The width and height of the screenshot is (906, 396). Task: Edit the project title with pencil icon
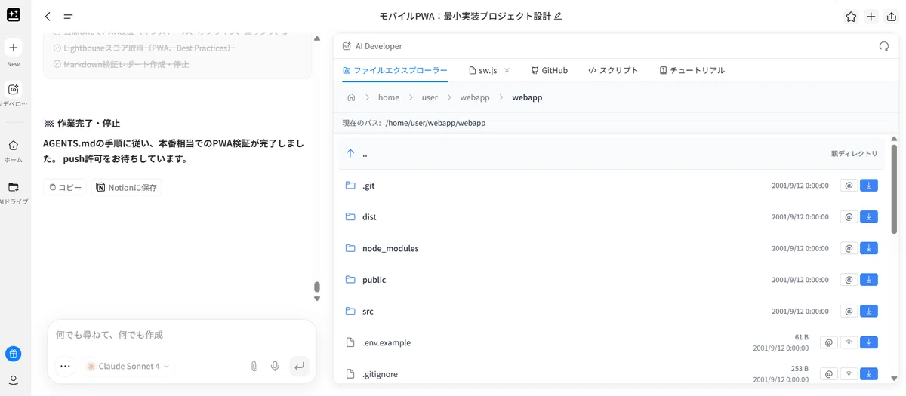pos(558,16)
